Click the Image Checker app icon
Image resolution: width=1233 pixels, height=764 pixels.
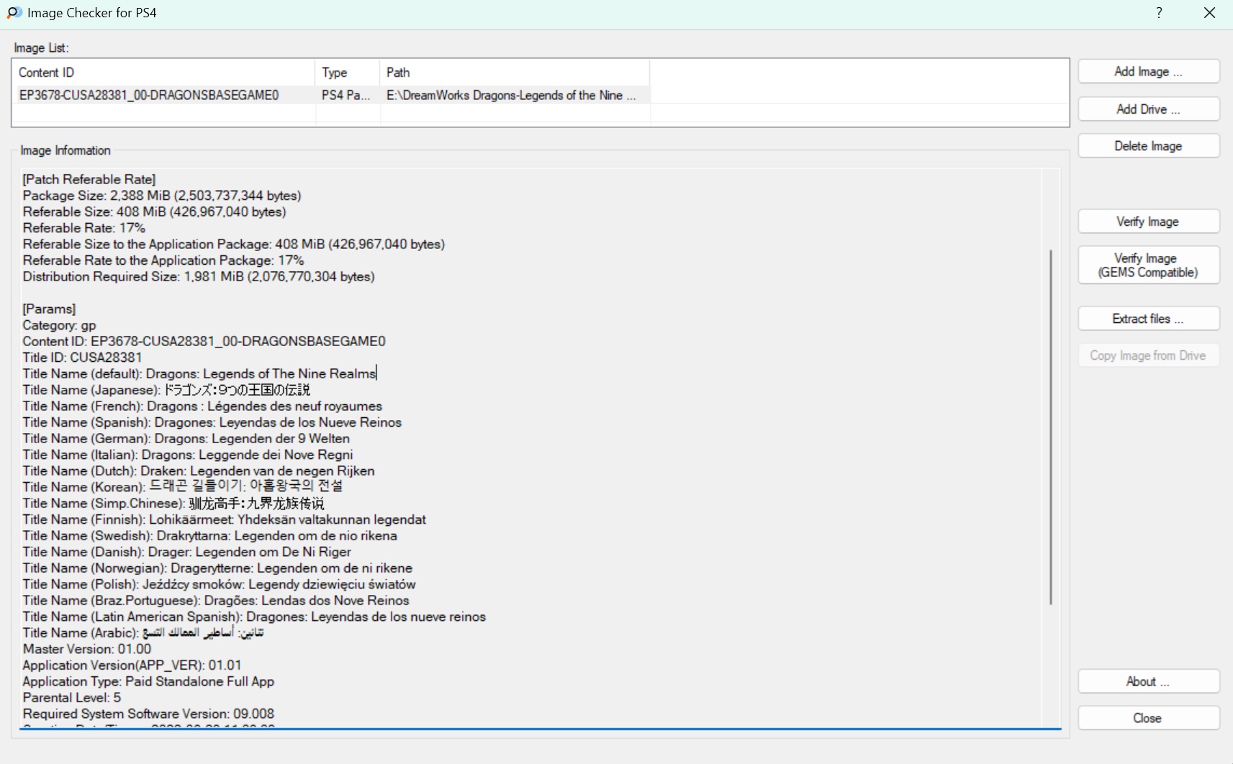click(14, 13)
